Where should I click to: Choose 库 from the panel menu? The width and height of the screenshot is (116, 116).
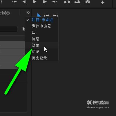[42, 32]
